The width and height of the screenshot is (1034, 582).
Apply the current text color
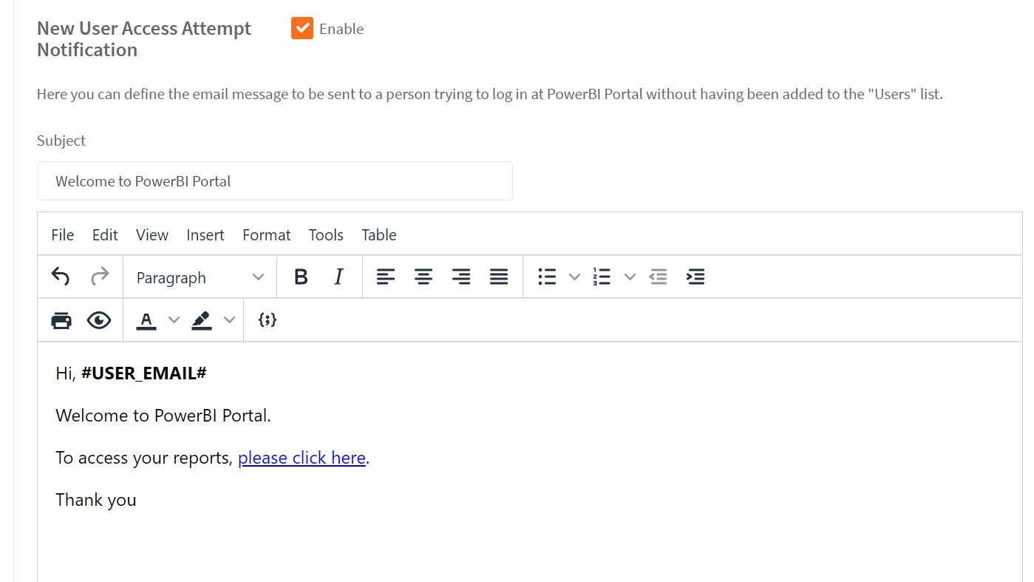pyautogui.click(x=146, y=319)
